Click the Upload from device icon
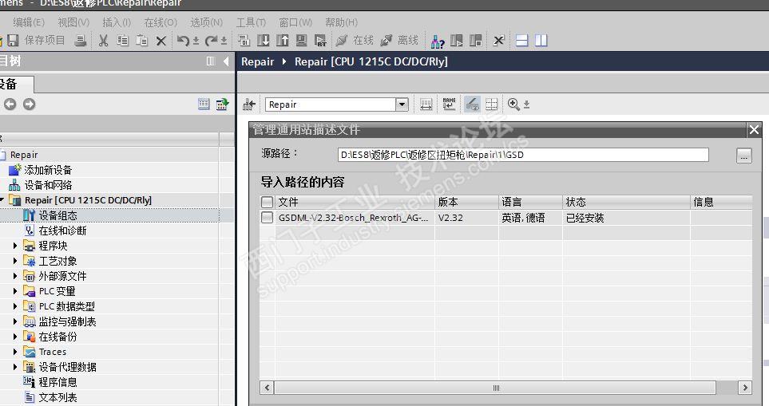Screen dimensions: 769x406 pyautogui.click(x=283, y=41)
